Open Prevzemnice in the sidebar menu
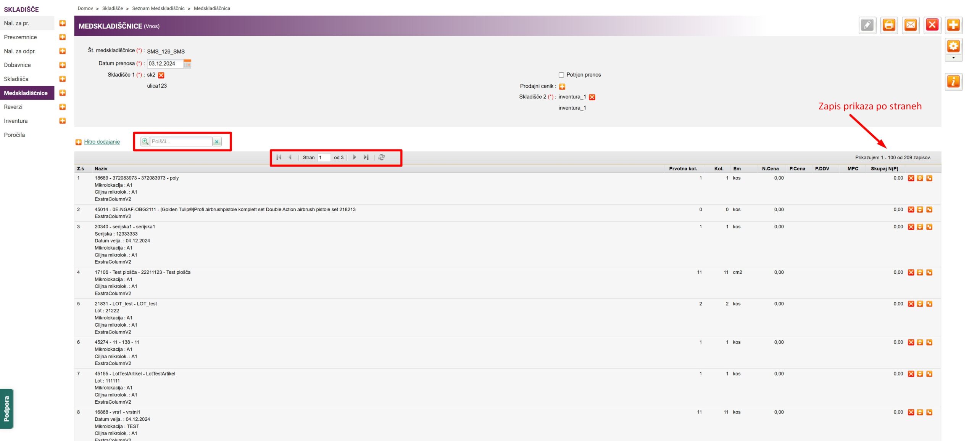Screen dimensions: 977x441 (20, 37)
